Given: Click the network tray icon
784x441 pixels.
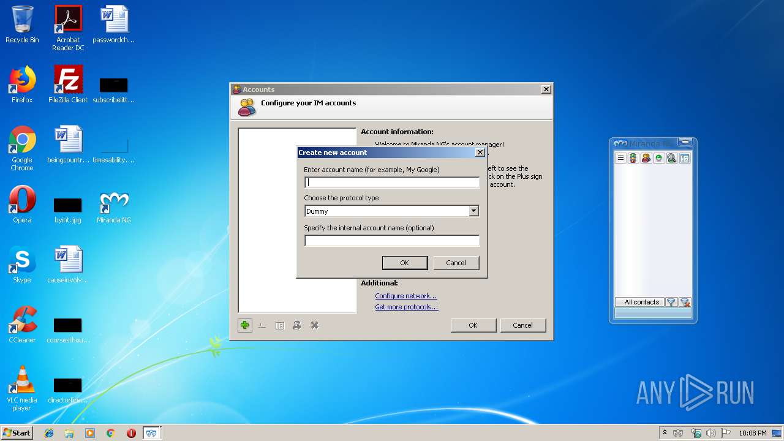Looking at the screenshot, I should coord(696,433).
